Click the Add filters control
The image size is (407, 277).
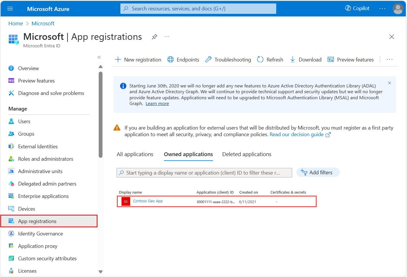coord(318,172)
